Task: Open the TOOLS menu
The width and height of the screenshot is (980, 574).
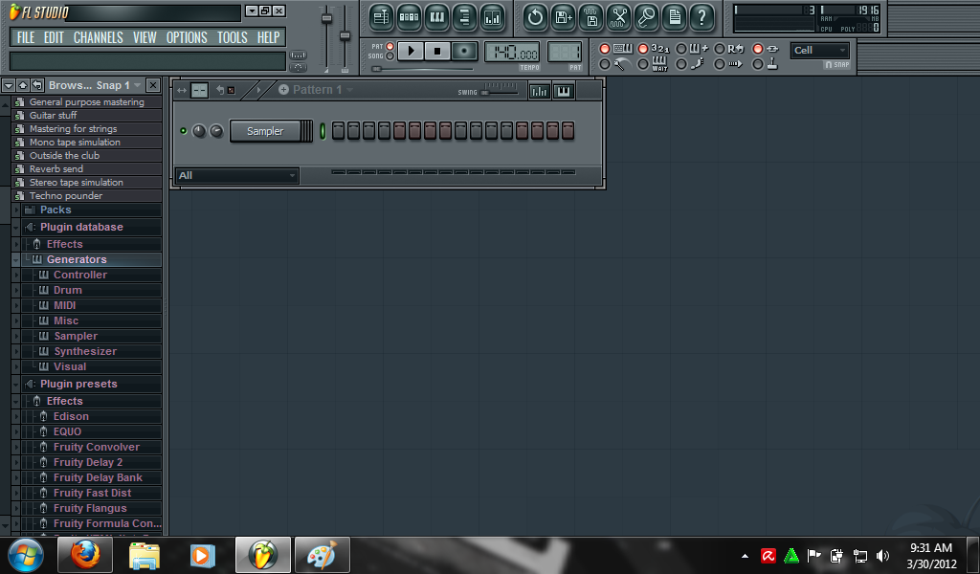Action: point(232,37)
